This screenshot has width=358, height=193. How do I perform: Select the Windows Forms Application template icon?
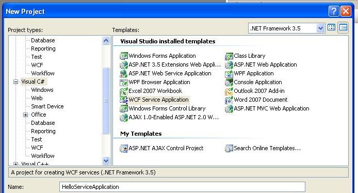point(123,56)
